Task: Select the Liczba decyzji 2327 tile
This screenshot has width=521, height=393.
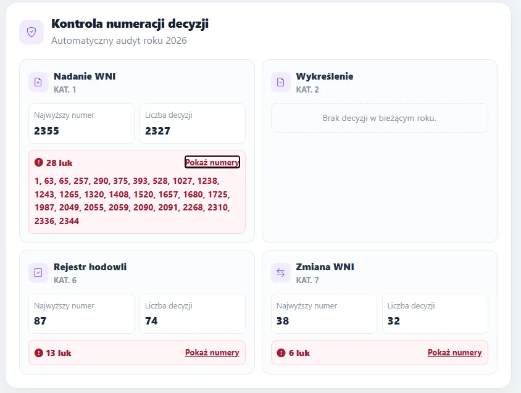Action: click(x=193, y=123)
